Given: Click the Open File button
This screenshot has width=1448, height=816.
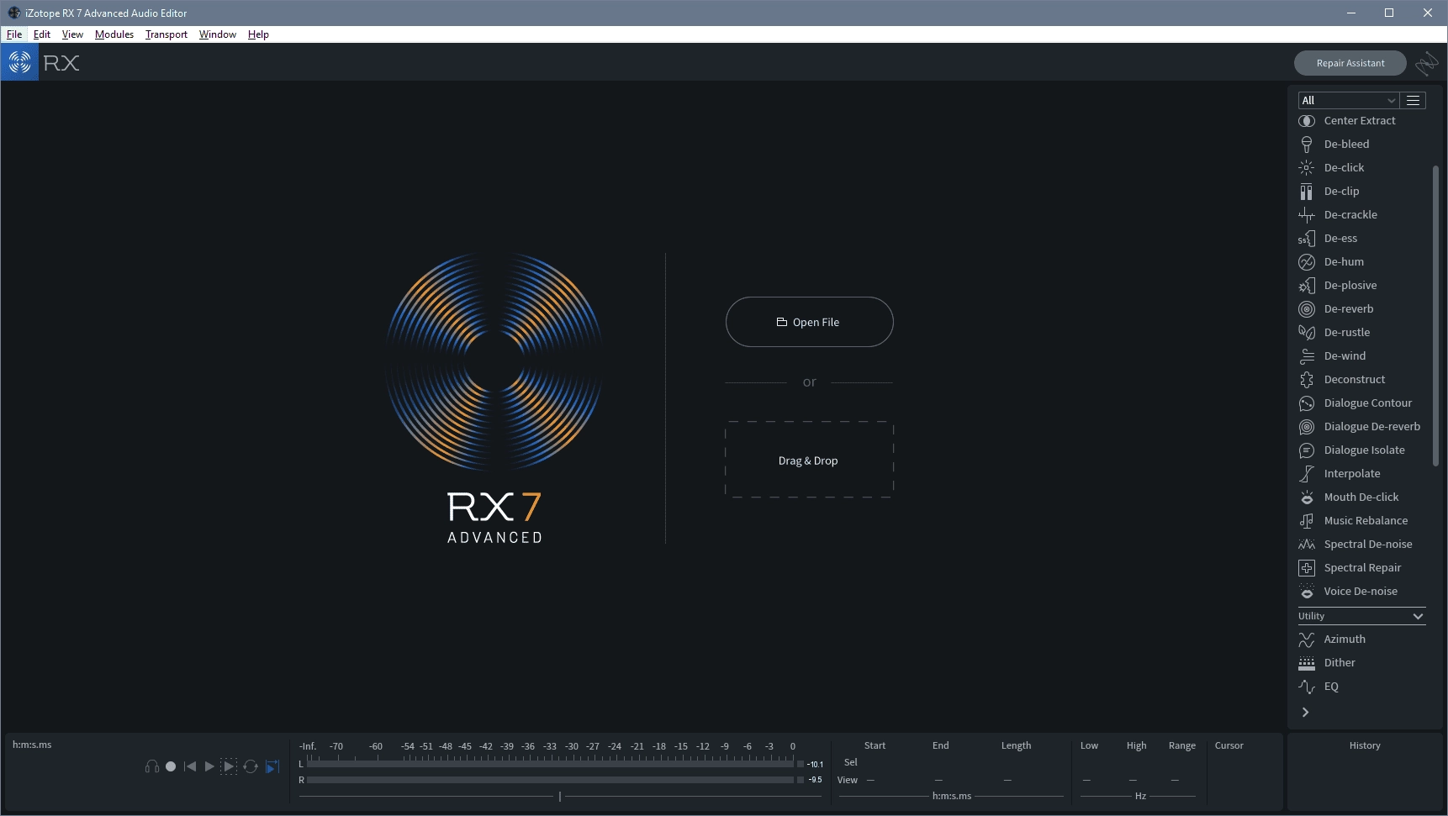Looking at the screenshot, I should [x=809, y=322].
